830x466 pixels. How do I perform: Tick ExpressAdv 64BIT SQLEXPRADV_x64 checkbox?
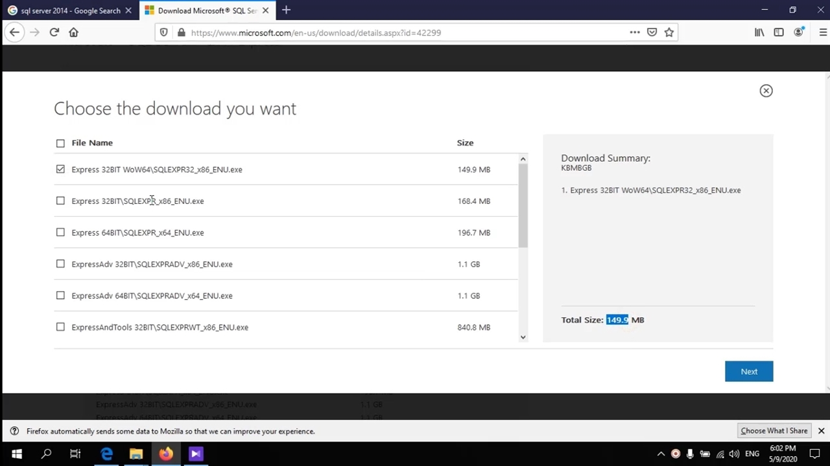60,296
